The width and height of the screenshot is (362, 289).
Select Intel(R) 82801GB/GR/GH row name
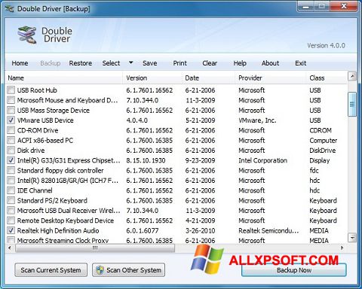[68, 181]
